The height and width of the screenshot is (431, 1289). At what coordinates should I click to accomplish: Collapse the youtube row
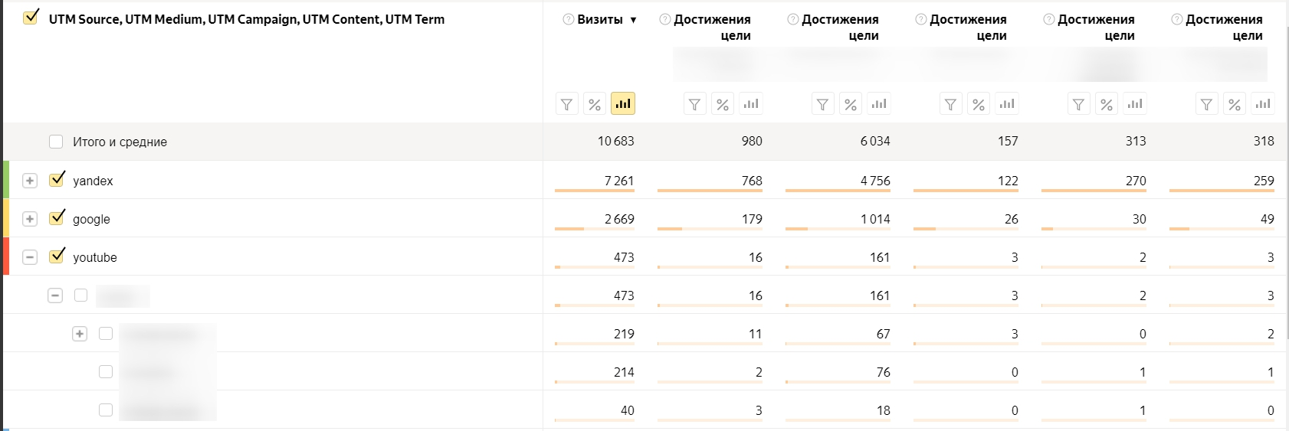coord(30,257)
